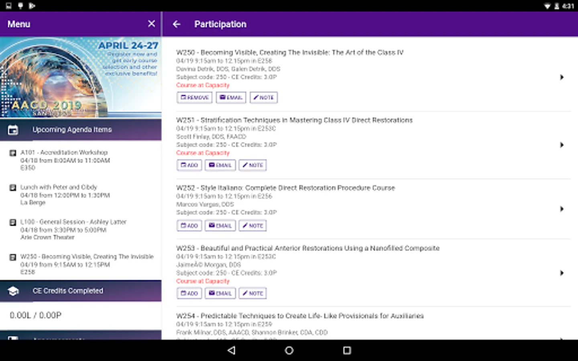Click the battery status bar icon
Image resolution: width=578 pixels, height=361 pixels.
click(x=557, y=6)
